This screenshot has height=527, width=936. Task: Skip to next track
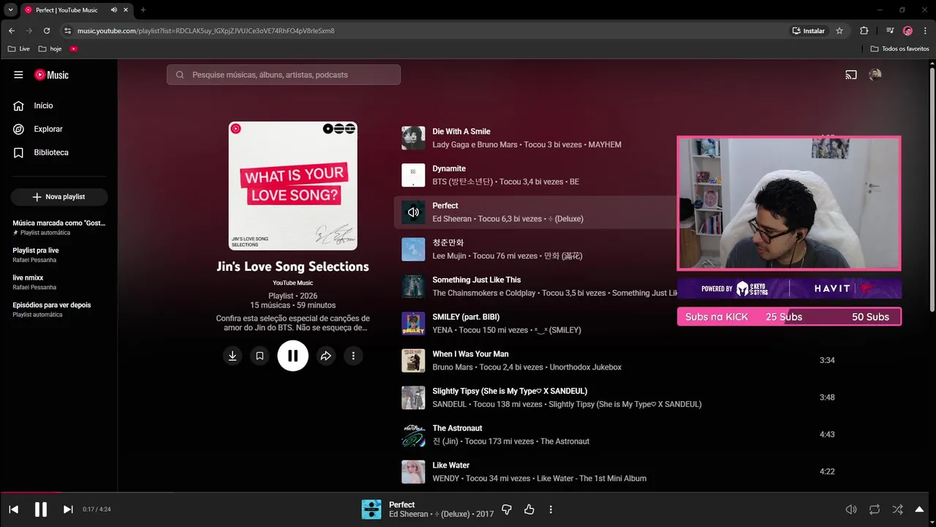click(x=68, y=509)
